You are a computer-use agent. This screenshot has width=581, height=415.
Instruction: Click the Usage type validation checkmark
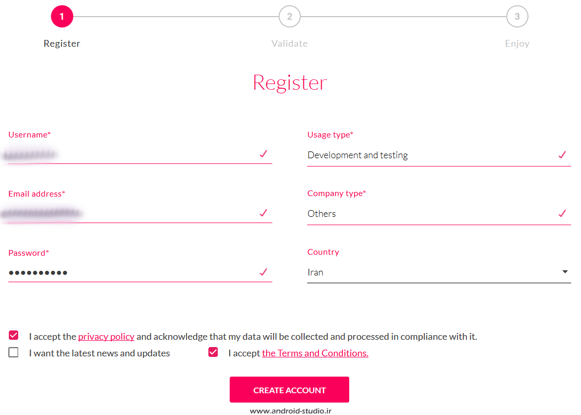pyautogui.click(x=562, y=155)
